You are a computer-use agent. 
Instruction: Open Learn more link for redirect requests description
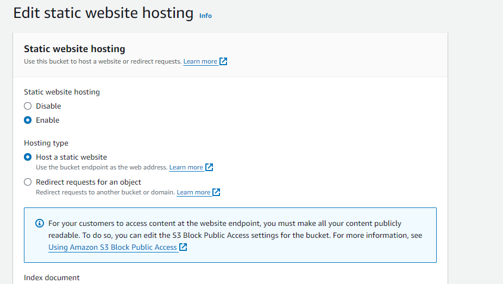193,192
